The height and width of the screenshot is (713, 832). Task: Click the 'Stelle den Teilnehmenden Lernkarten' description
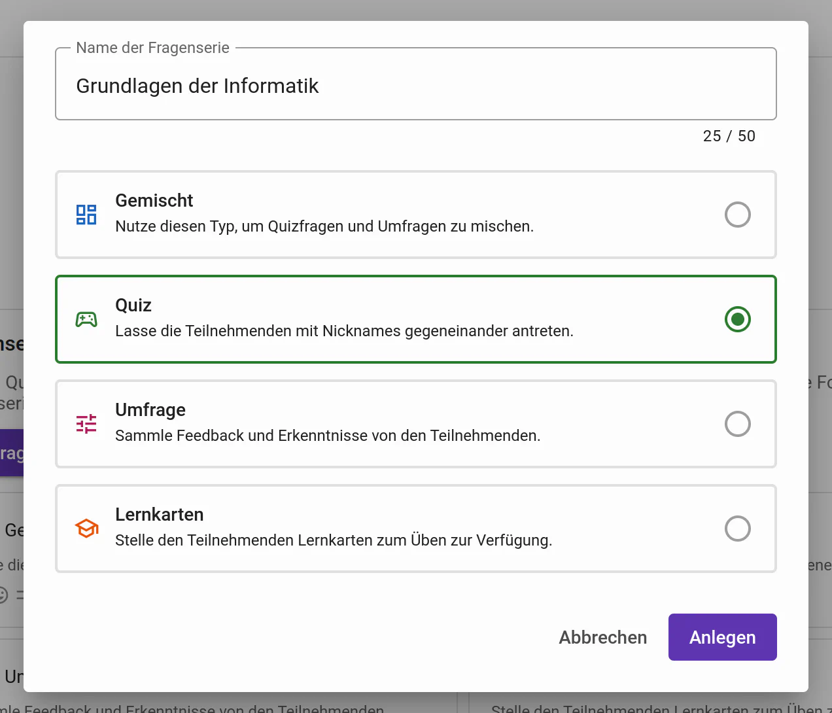(x=334, y=540)
